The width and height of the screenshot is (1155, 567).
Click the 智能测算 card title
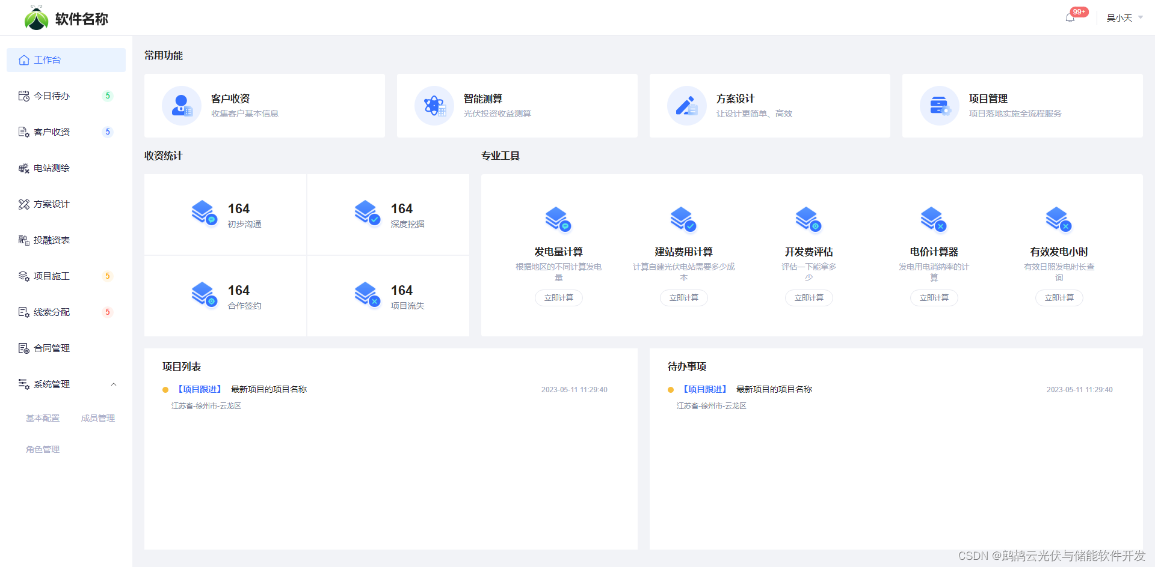click(x=483, y=99)
